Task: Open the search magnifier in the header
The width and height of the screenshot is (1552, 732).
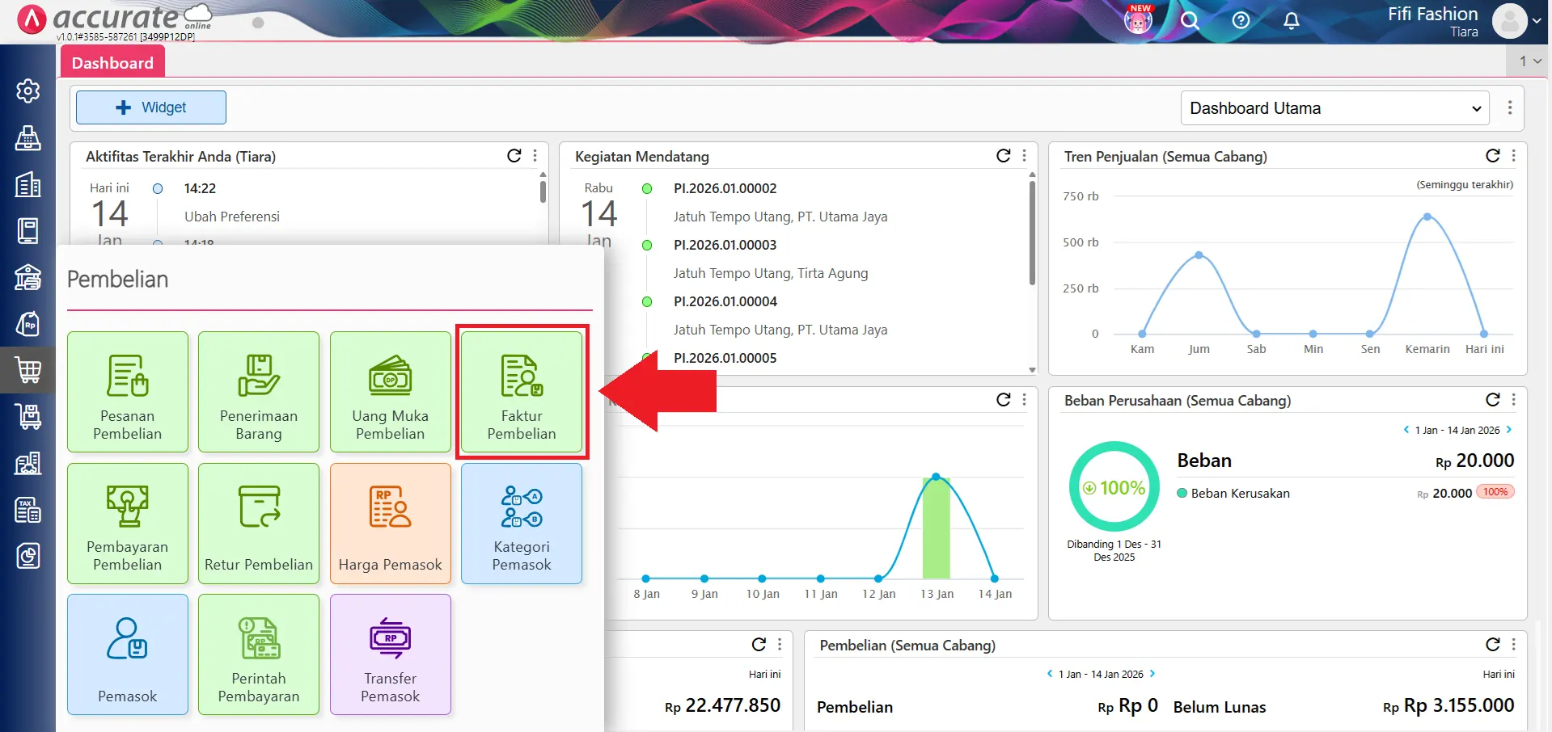Action: coord(1189,21)
